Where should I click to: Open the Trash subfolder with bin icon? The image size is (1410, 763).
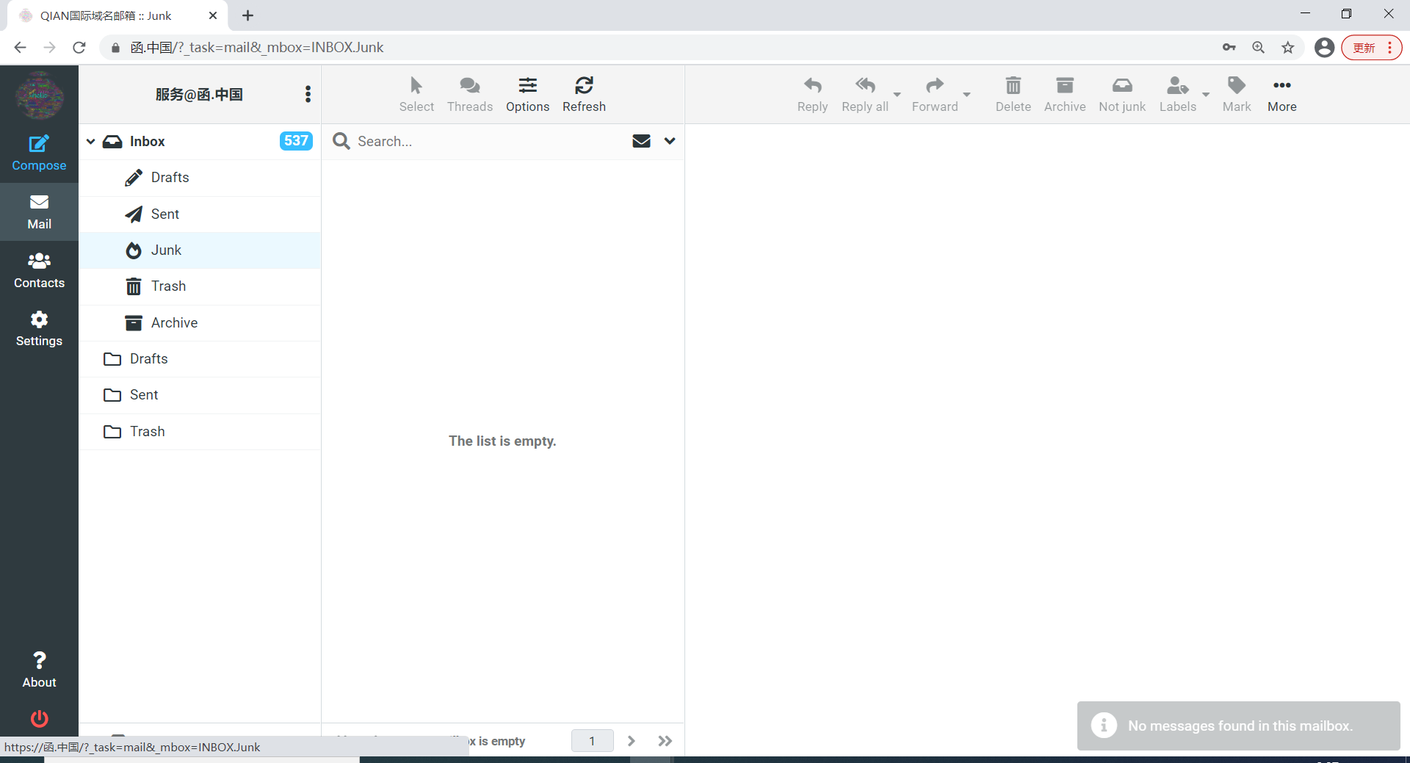pos(199,286)
